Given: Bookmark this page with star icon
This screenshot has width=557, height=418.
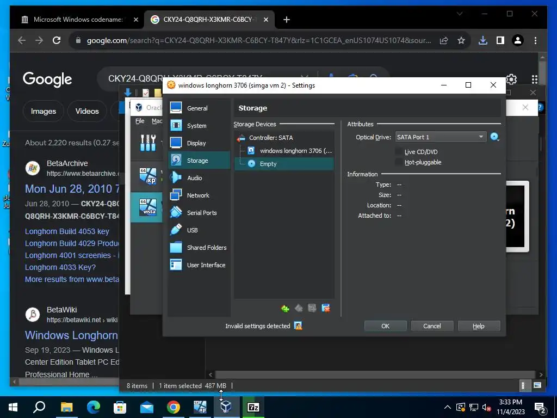Looking at the screenshot, I should pos(461,40).
